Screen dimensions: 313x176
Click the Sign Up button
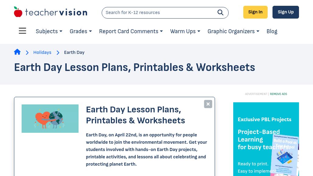(x=286, y=12)
